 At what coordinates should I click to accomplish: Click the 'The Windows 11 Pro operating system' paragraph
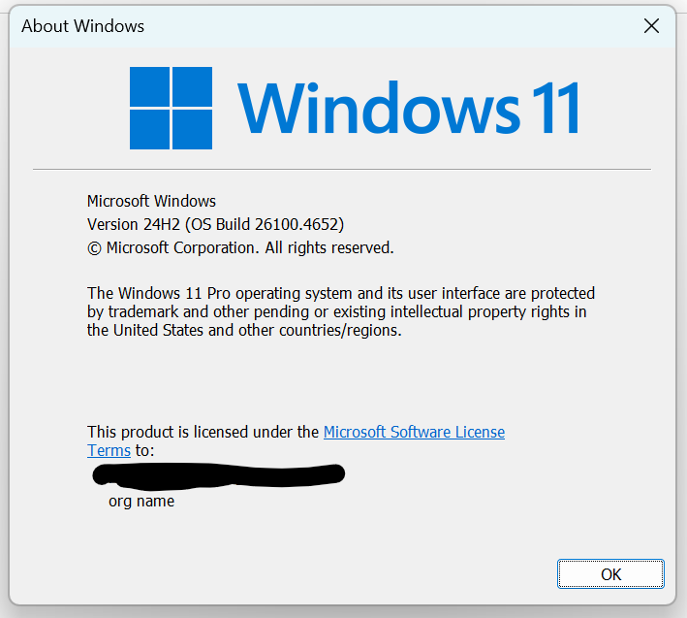click(341, 311)
